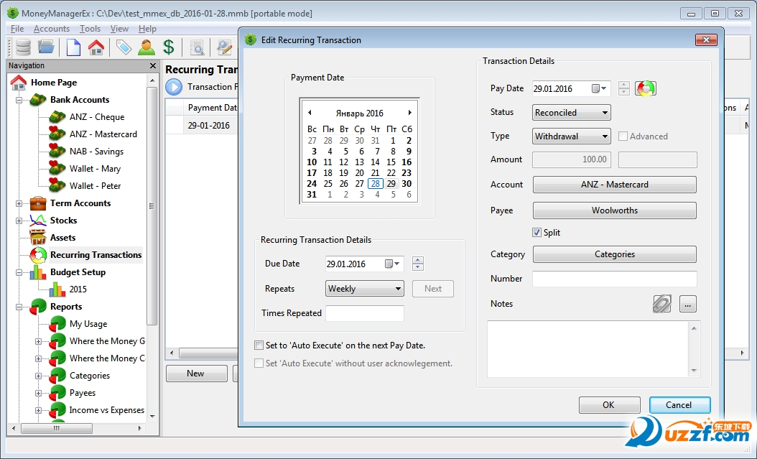Click the new account document icon

click(73, 47)
